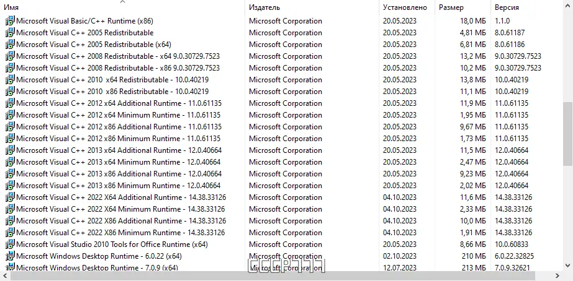Click size cell 6,81 МБ
Screen dimensions: 573x281
(x=473, y=45)
